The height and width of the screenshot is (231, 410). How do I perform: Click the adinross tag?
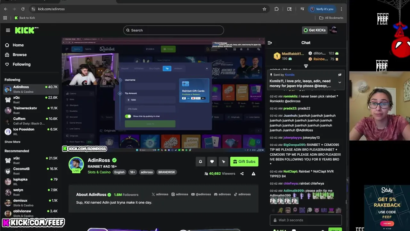click(147, 172)
